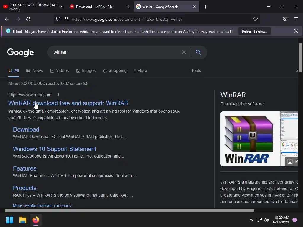This screenshot has width=303, height=227.
Task: Click the horizontal page scrollbar
Action: pyautogui.click(x=129, y=210)
